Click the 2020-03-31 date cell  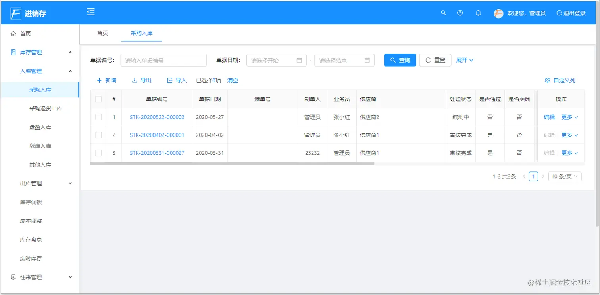tap(210, 153)
